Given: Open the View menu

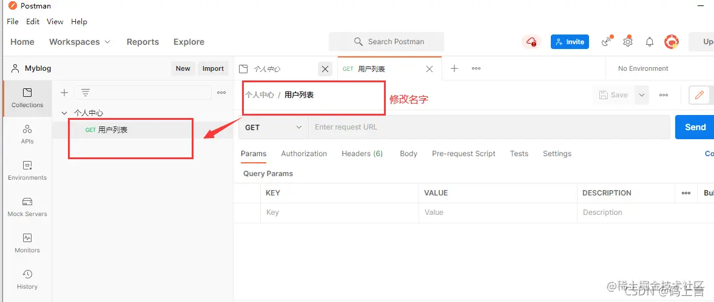Looking at the screenshot, I should [55, 21].
